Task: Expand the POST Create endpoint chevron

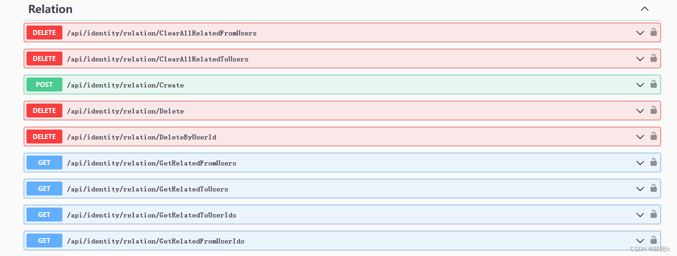Action: [x=640, y=85]
